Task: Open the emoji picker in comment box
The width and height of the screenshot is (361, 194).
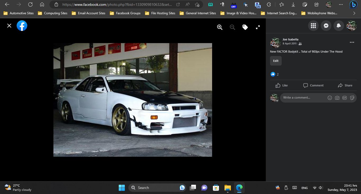Action: point(330,98)
